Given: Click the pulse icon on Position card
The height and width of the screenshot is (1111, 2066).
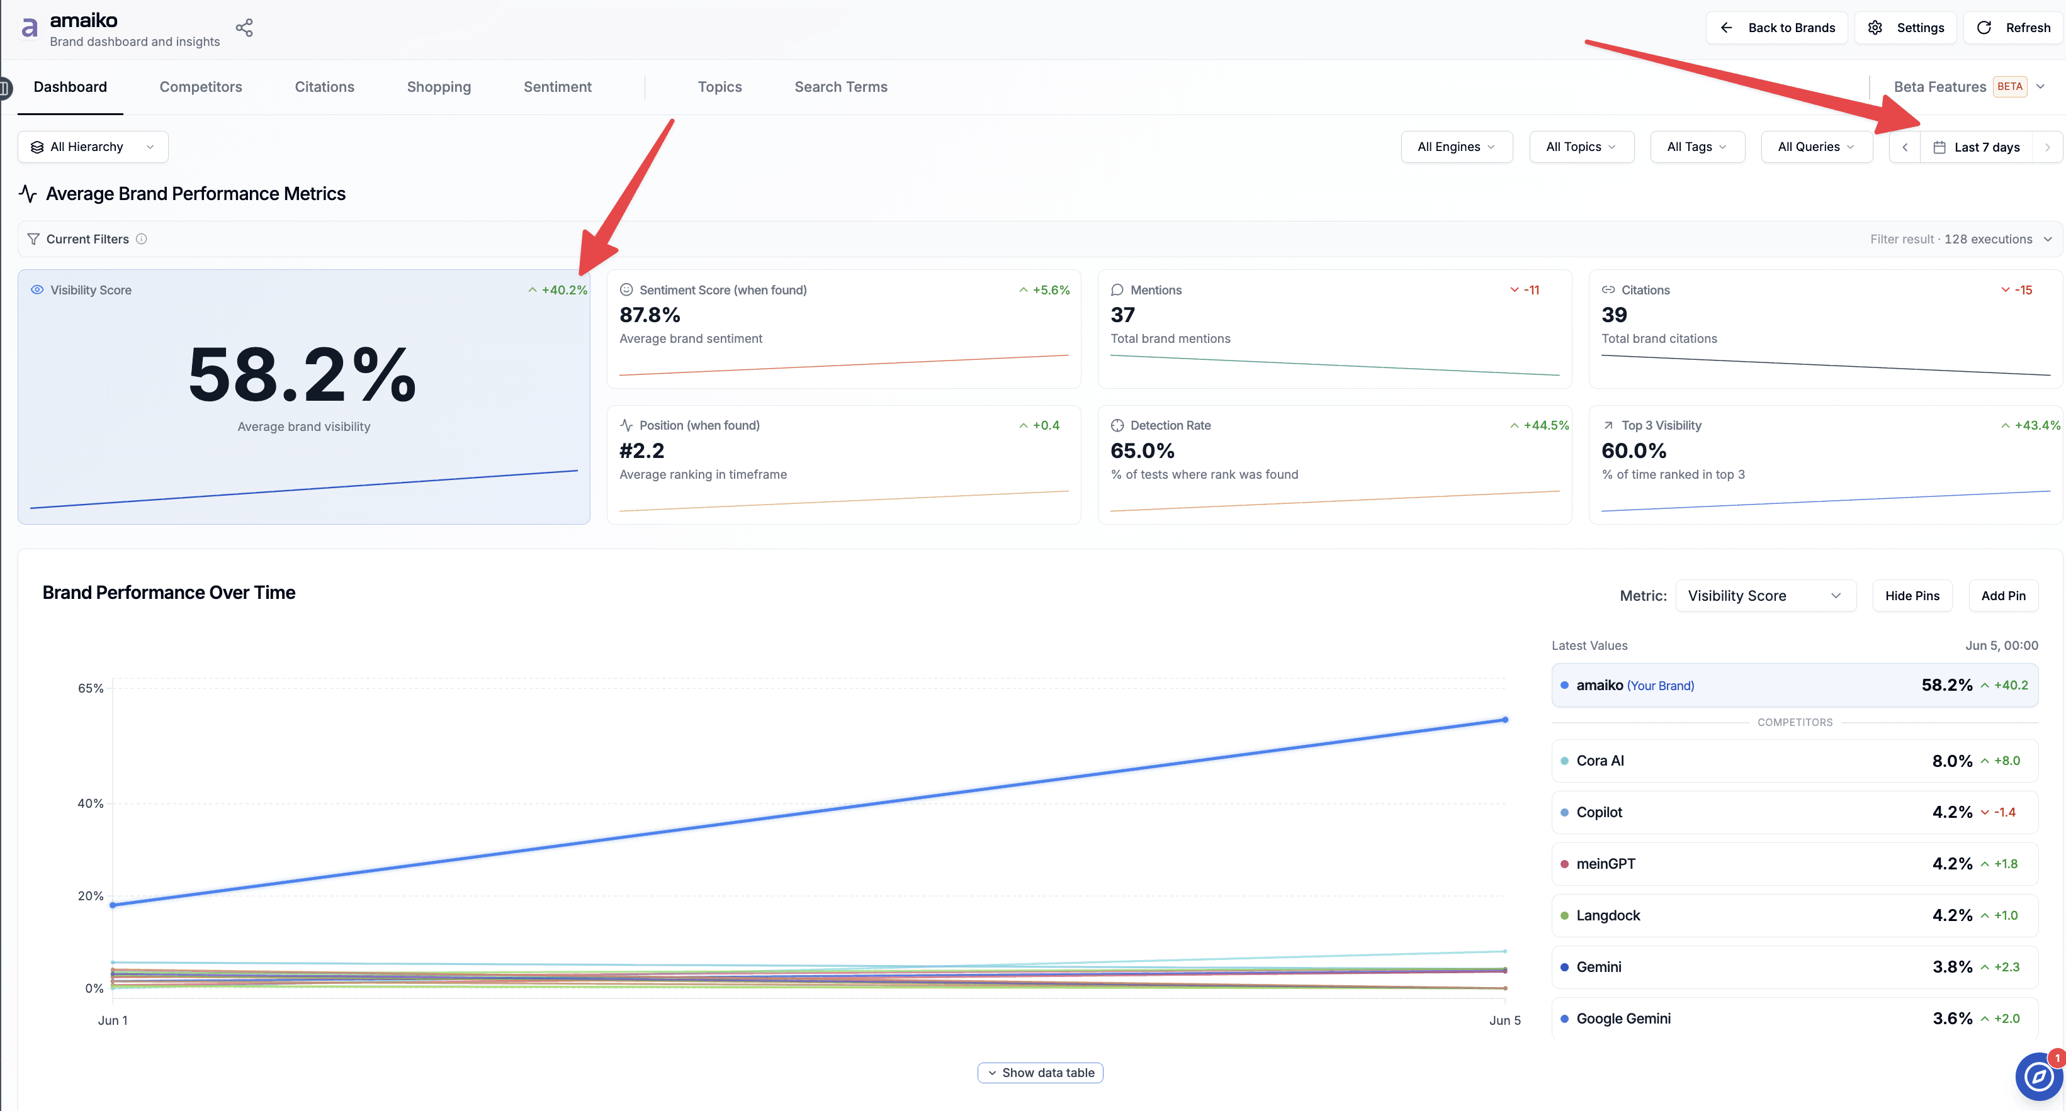Looking at the screenshot, I should [x=626, y=426].
